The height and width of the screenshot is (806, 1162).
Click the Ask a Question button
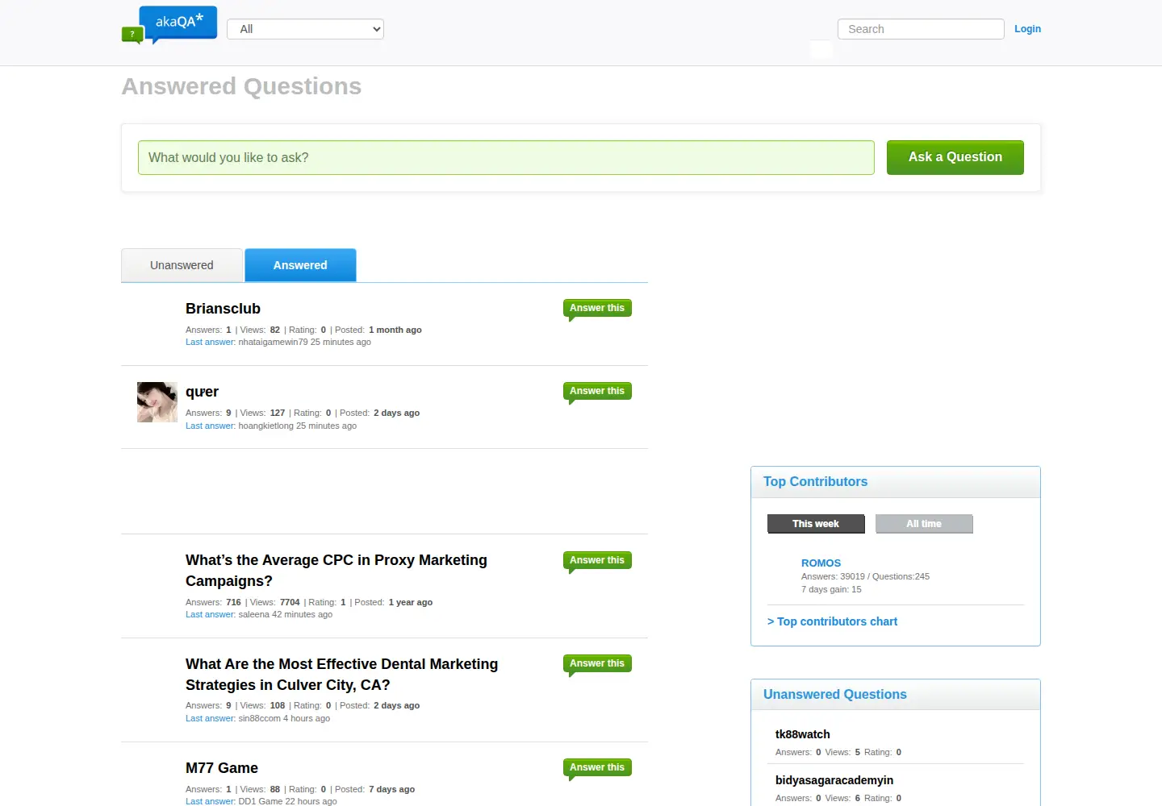(955, 157)
